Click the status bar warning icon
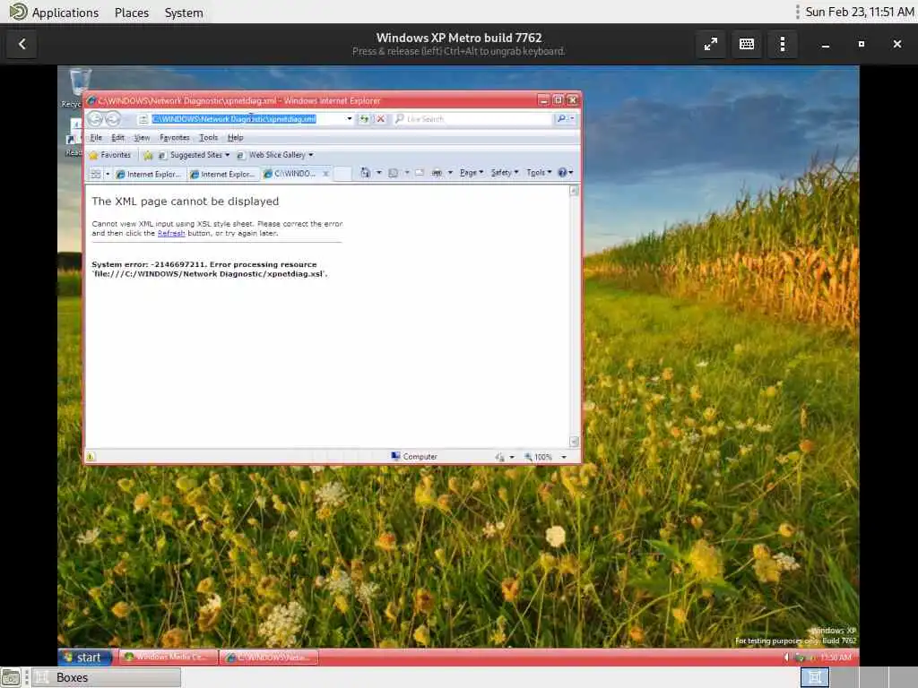The height and width of the screenshot is (688, 918). tap(91, 456)
